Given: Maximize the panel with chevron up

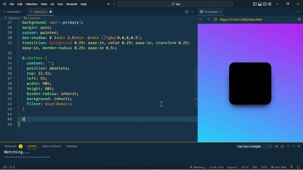Looking at the screenshot, I should pos(294,146).
